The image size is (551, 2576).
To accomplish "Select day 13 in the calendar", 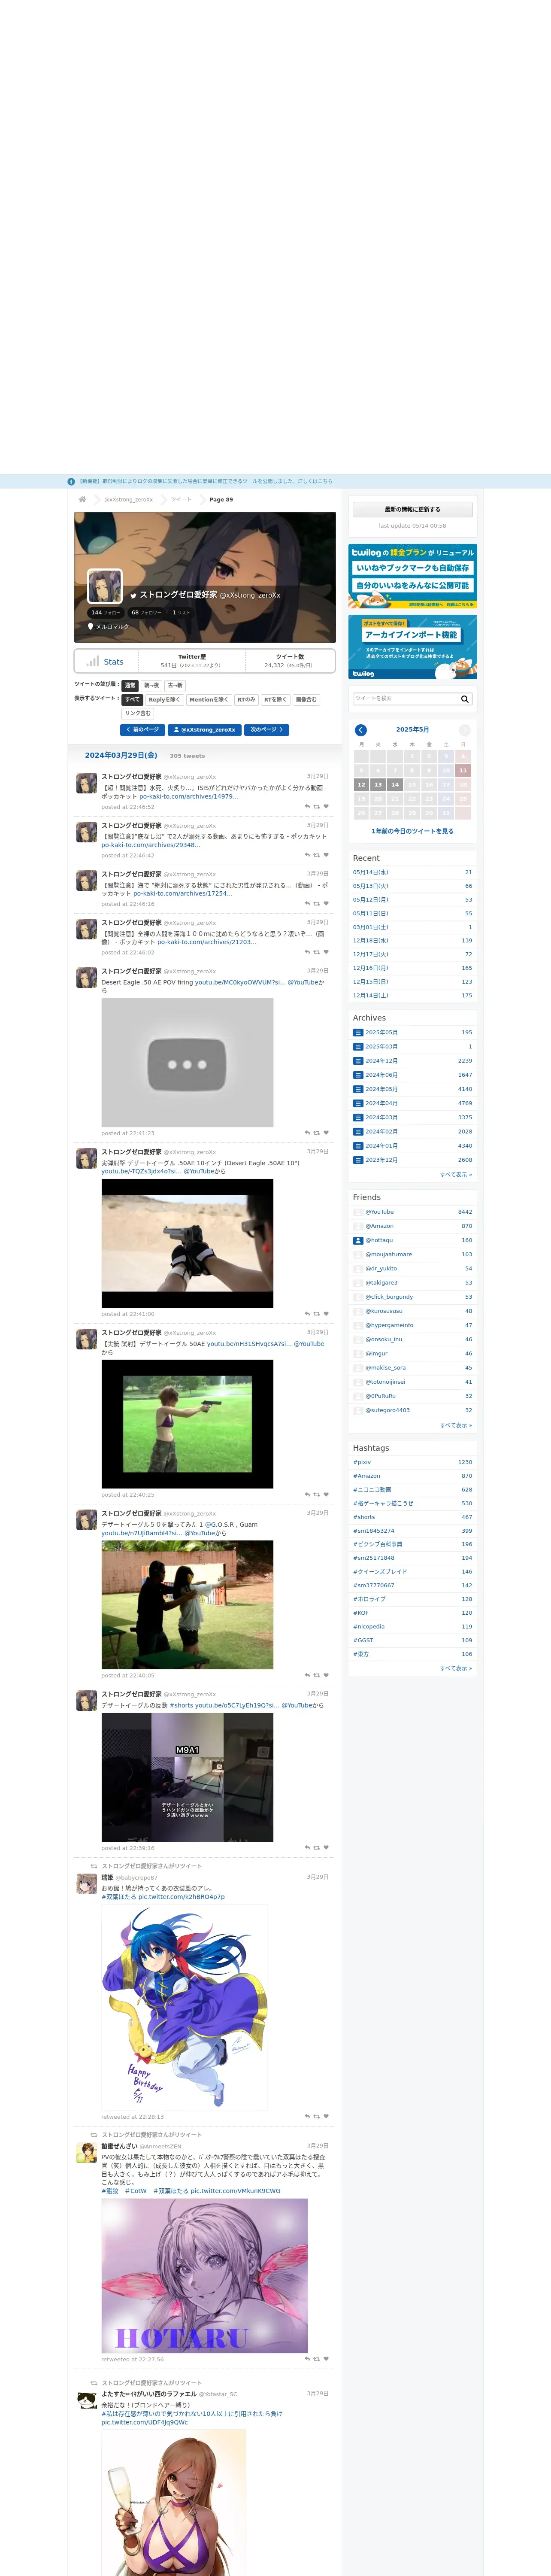I will coord(378,785).
